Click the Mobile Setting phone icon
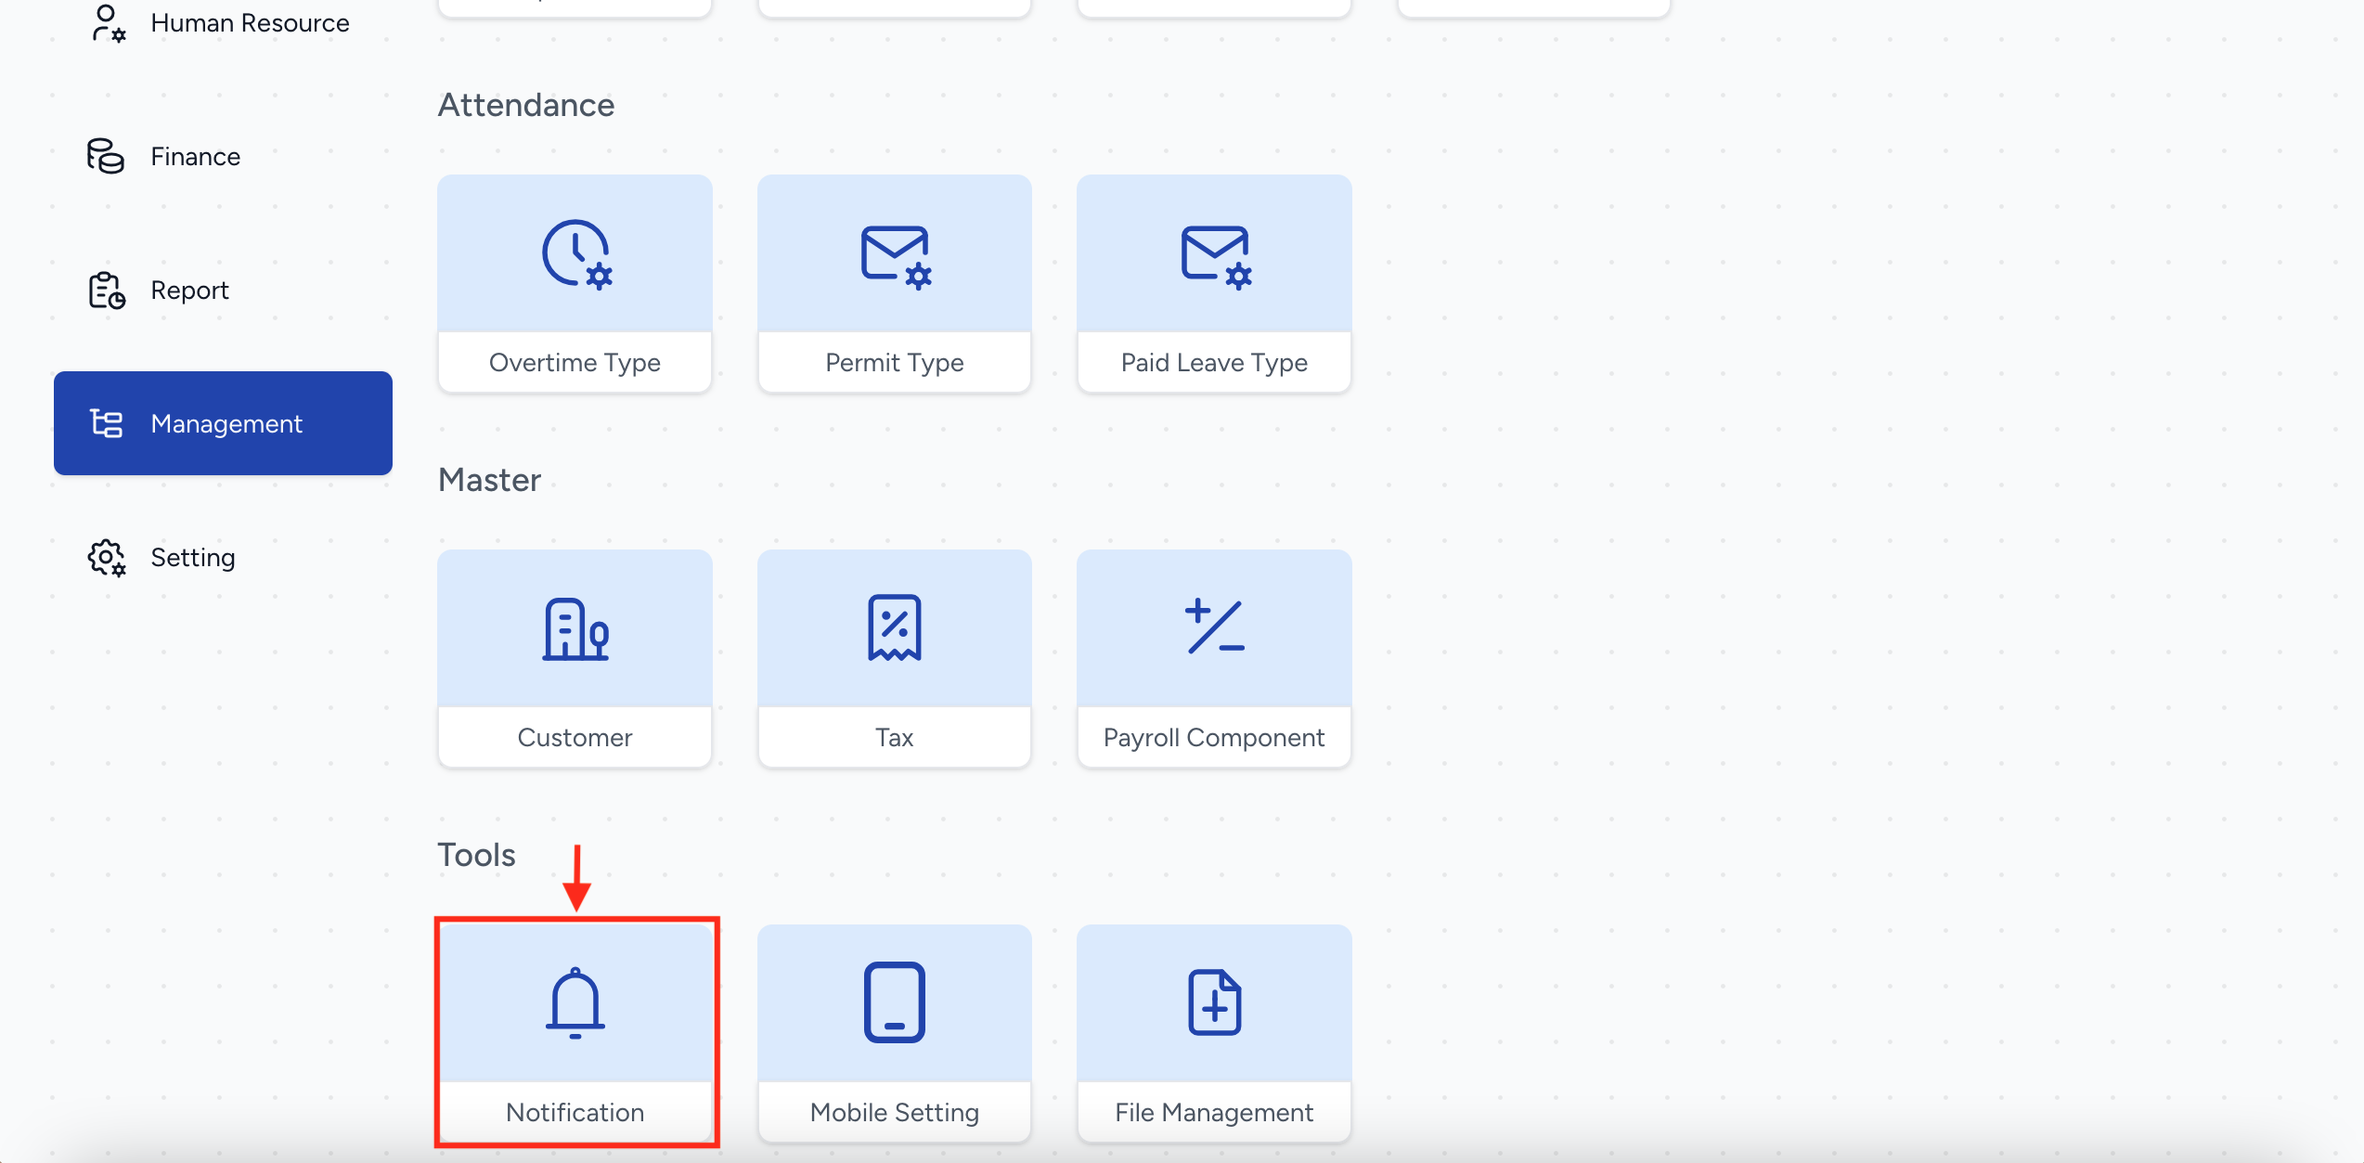Viewport: 2364px width, 1163px height. (895, 1002)
